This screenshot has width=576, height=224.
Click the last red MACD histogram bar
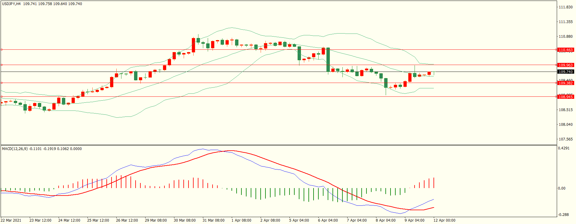(434, 183)
